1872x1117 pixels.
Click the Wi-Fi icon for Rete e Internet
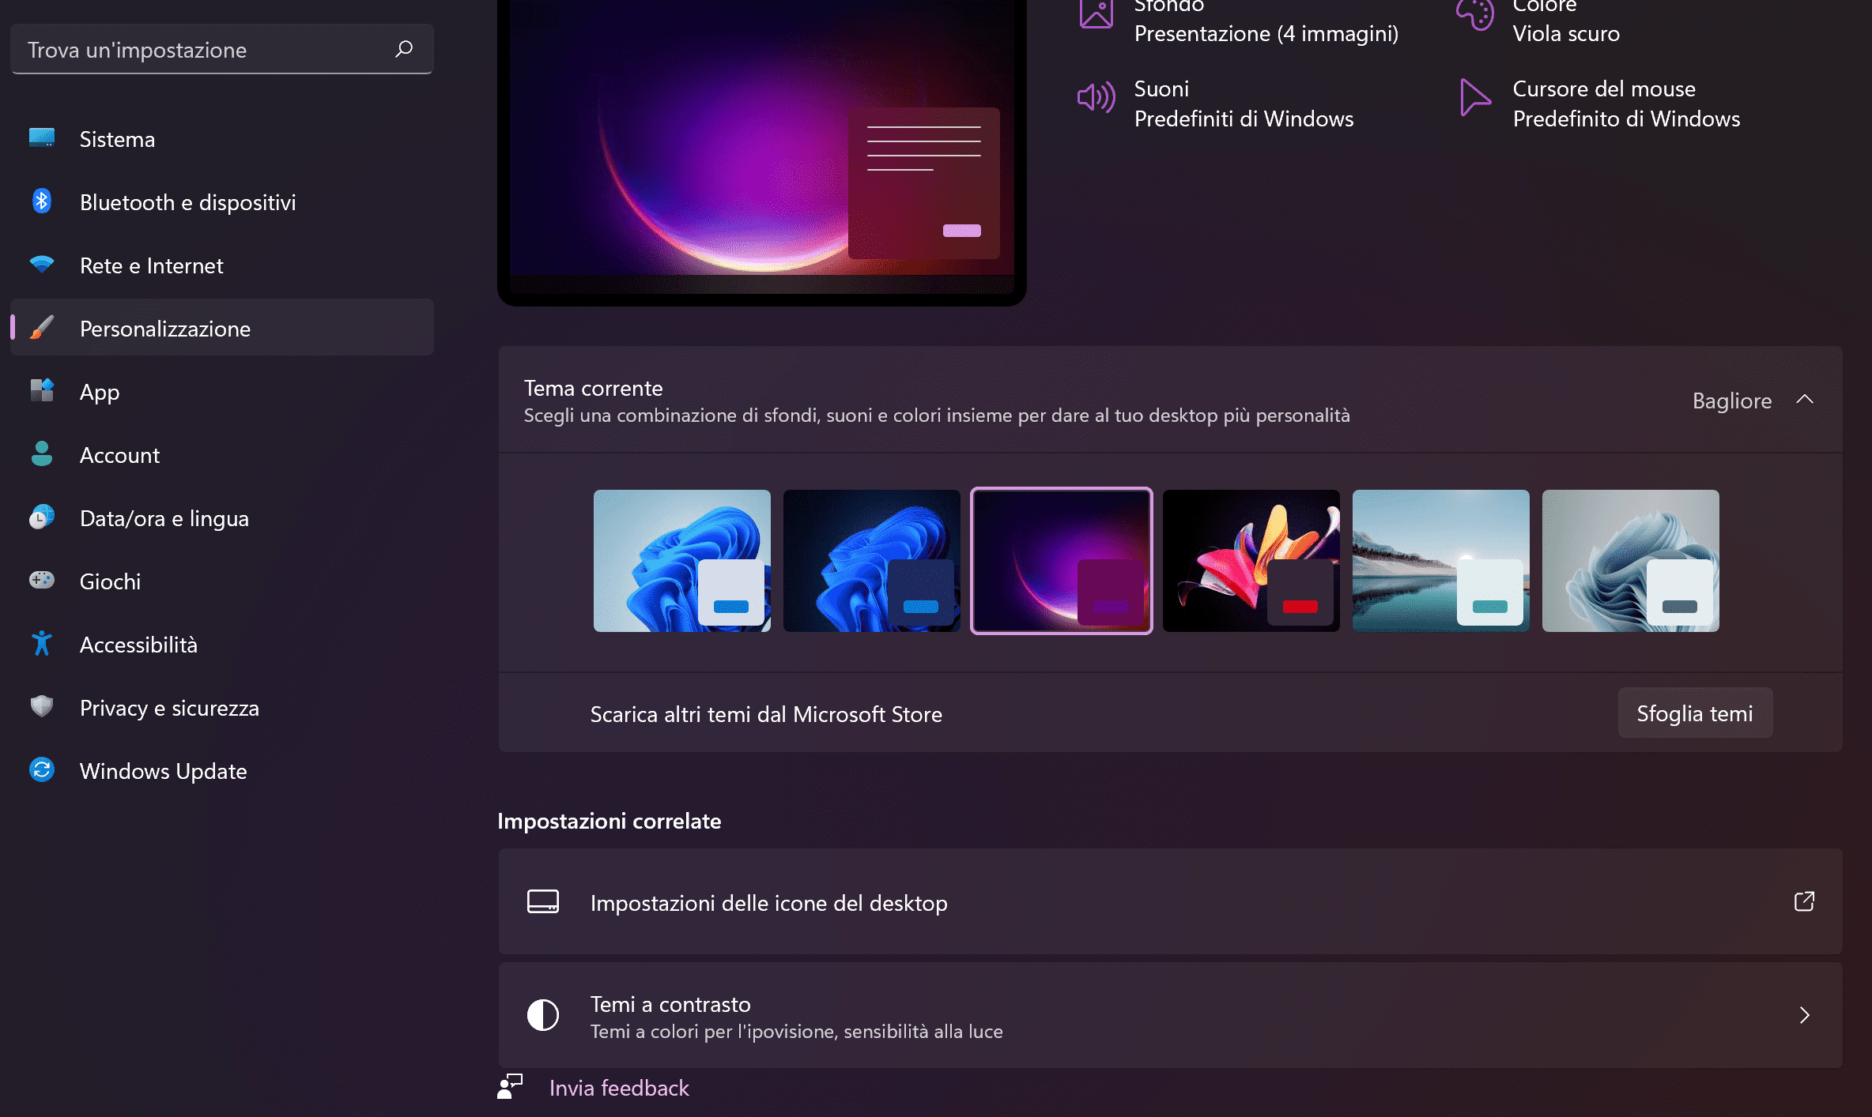point(42,264)
